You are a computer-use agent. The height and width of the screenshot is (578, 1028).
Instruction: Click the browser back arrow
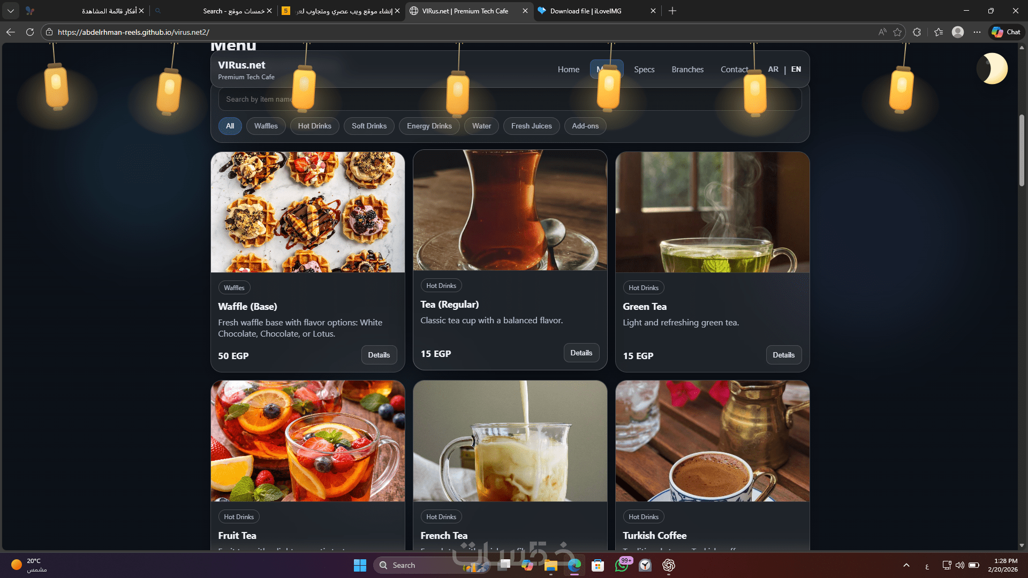click(11, 32)
